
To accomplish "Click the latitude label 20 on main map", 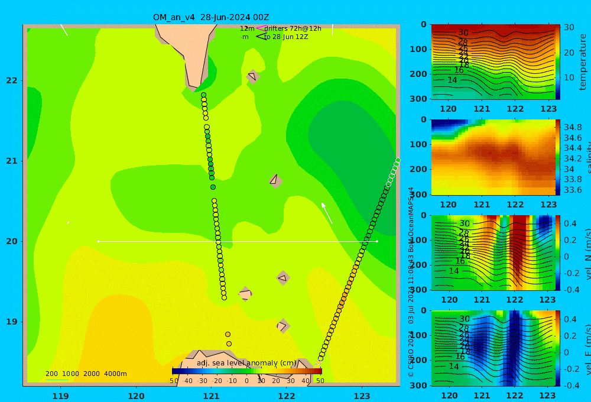I will pos(12,241).
